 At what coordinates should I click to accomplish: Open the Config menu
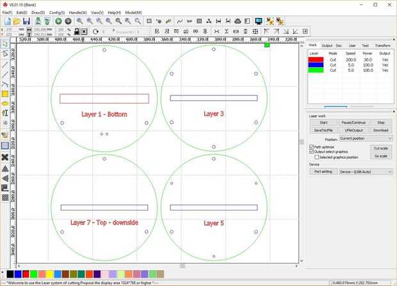[57, 12]
